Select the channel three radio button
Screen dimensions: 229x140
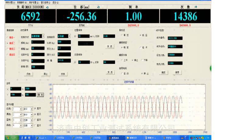[7, 49]
